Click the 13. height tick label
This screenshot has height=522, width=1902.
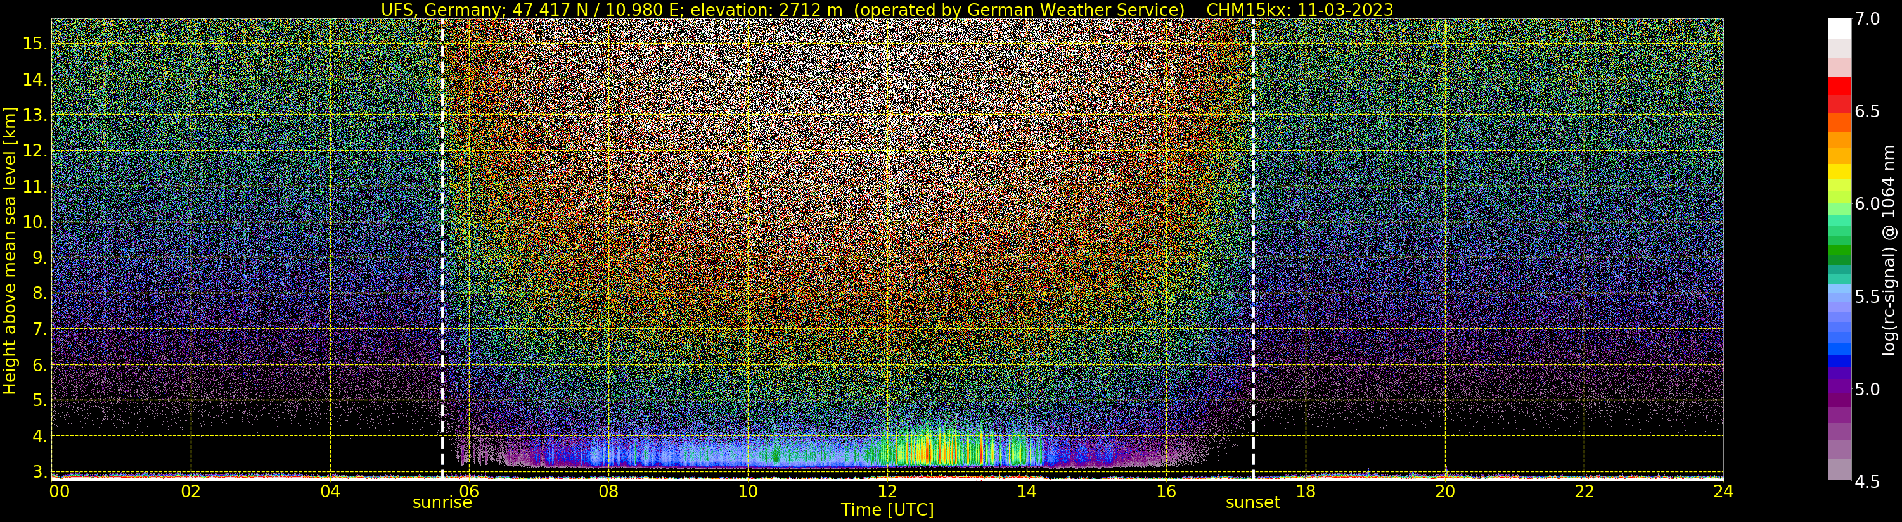35,115
